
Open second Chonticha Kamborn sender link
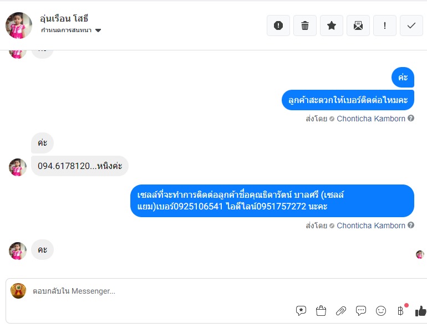click(371, 225)
